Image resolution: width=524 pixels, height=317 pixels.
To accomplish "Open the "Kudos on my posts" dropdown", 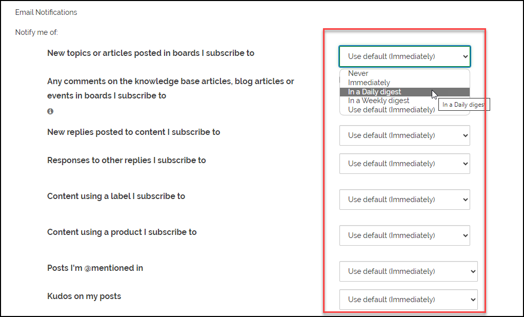I will click(x=408, y=299).
